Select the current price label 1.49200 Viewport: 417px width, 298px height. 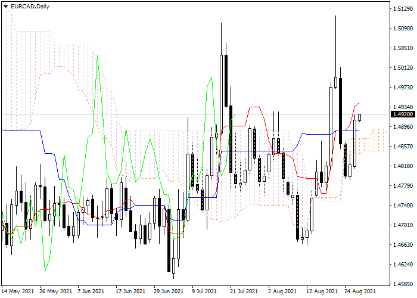(x=403, y=114)
